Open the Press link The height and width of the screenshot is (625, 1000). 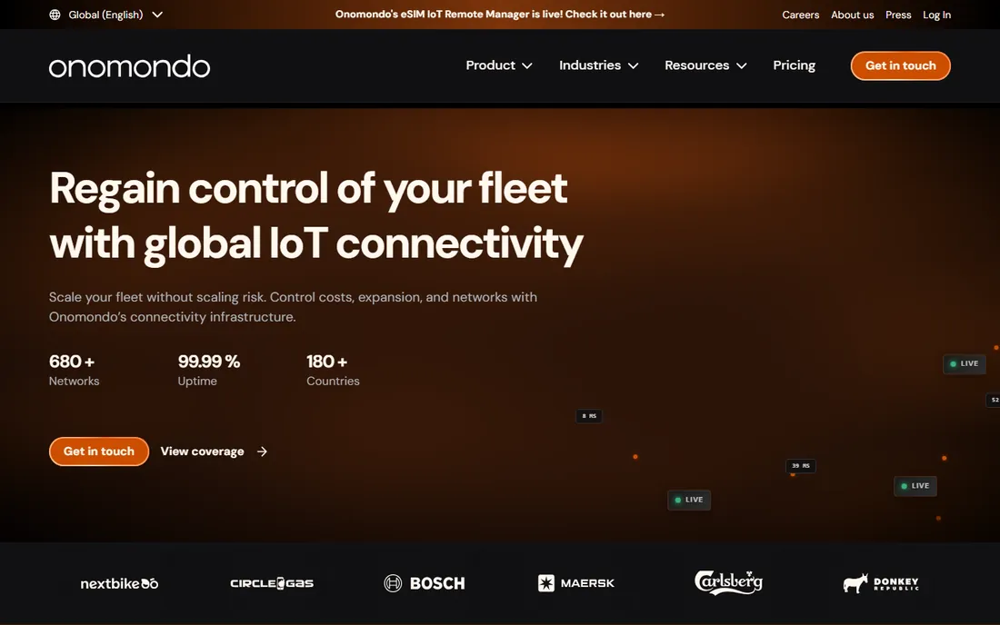tap(898, 15)
